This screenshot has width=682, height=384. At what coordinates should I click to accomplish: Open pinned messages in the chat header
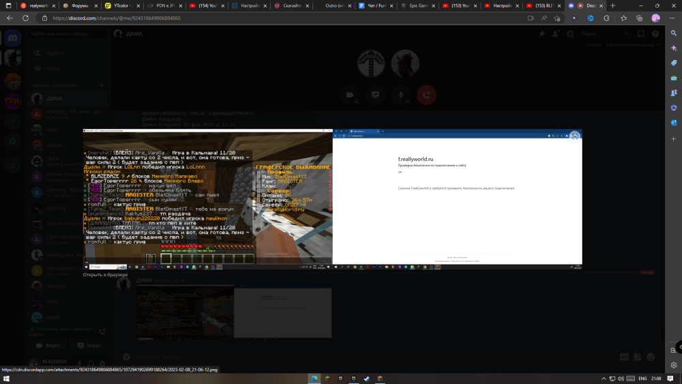542,33
